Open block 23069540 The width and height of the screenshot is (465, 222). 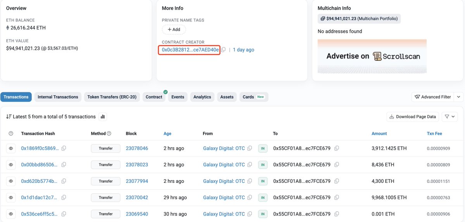click(137, 214)
